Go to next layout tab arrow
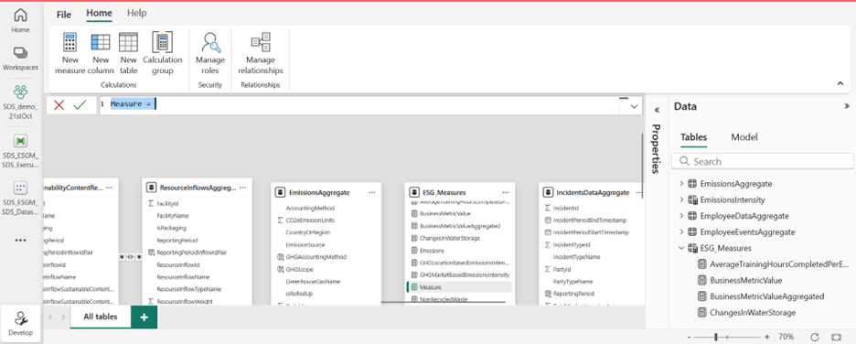Screen dimensions: 856x344 coord(63,317)
